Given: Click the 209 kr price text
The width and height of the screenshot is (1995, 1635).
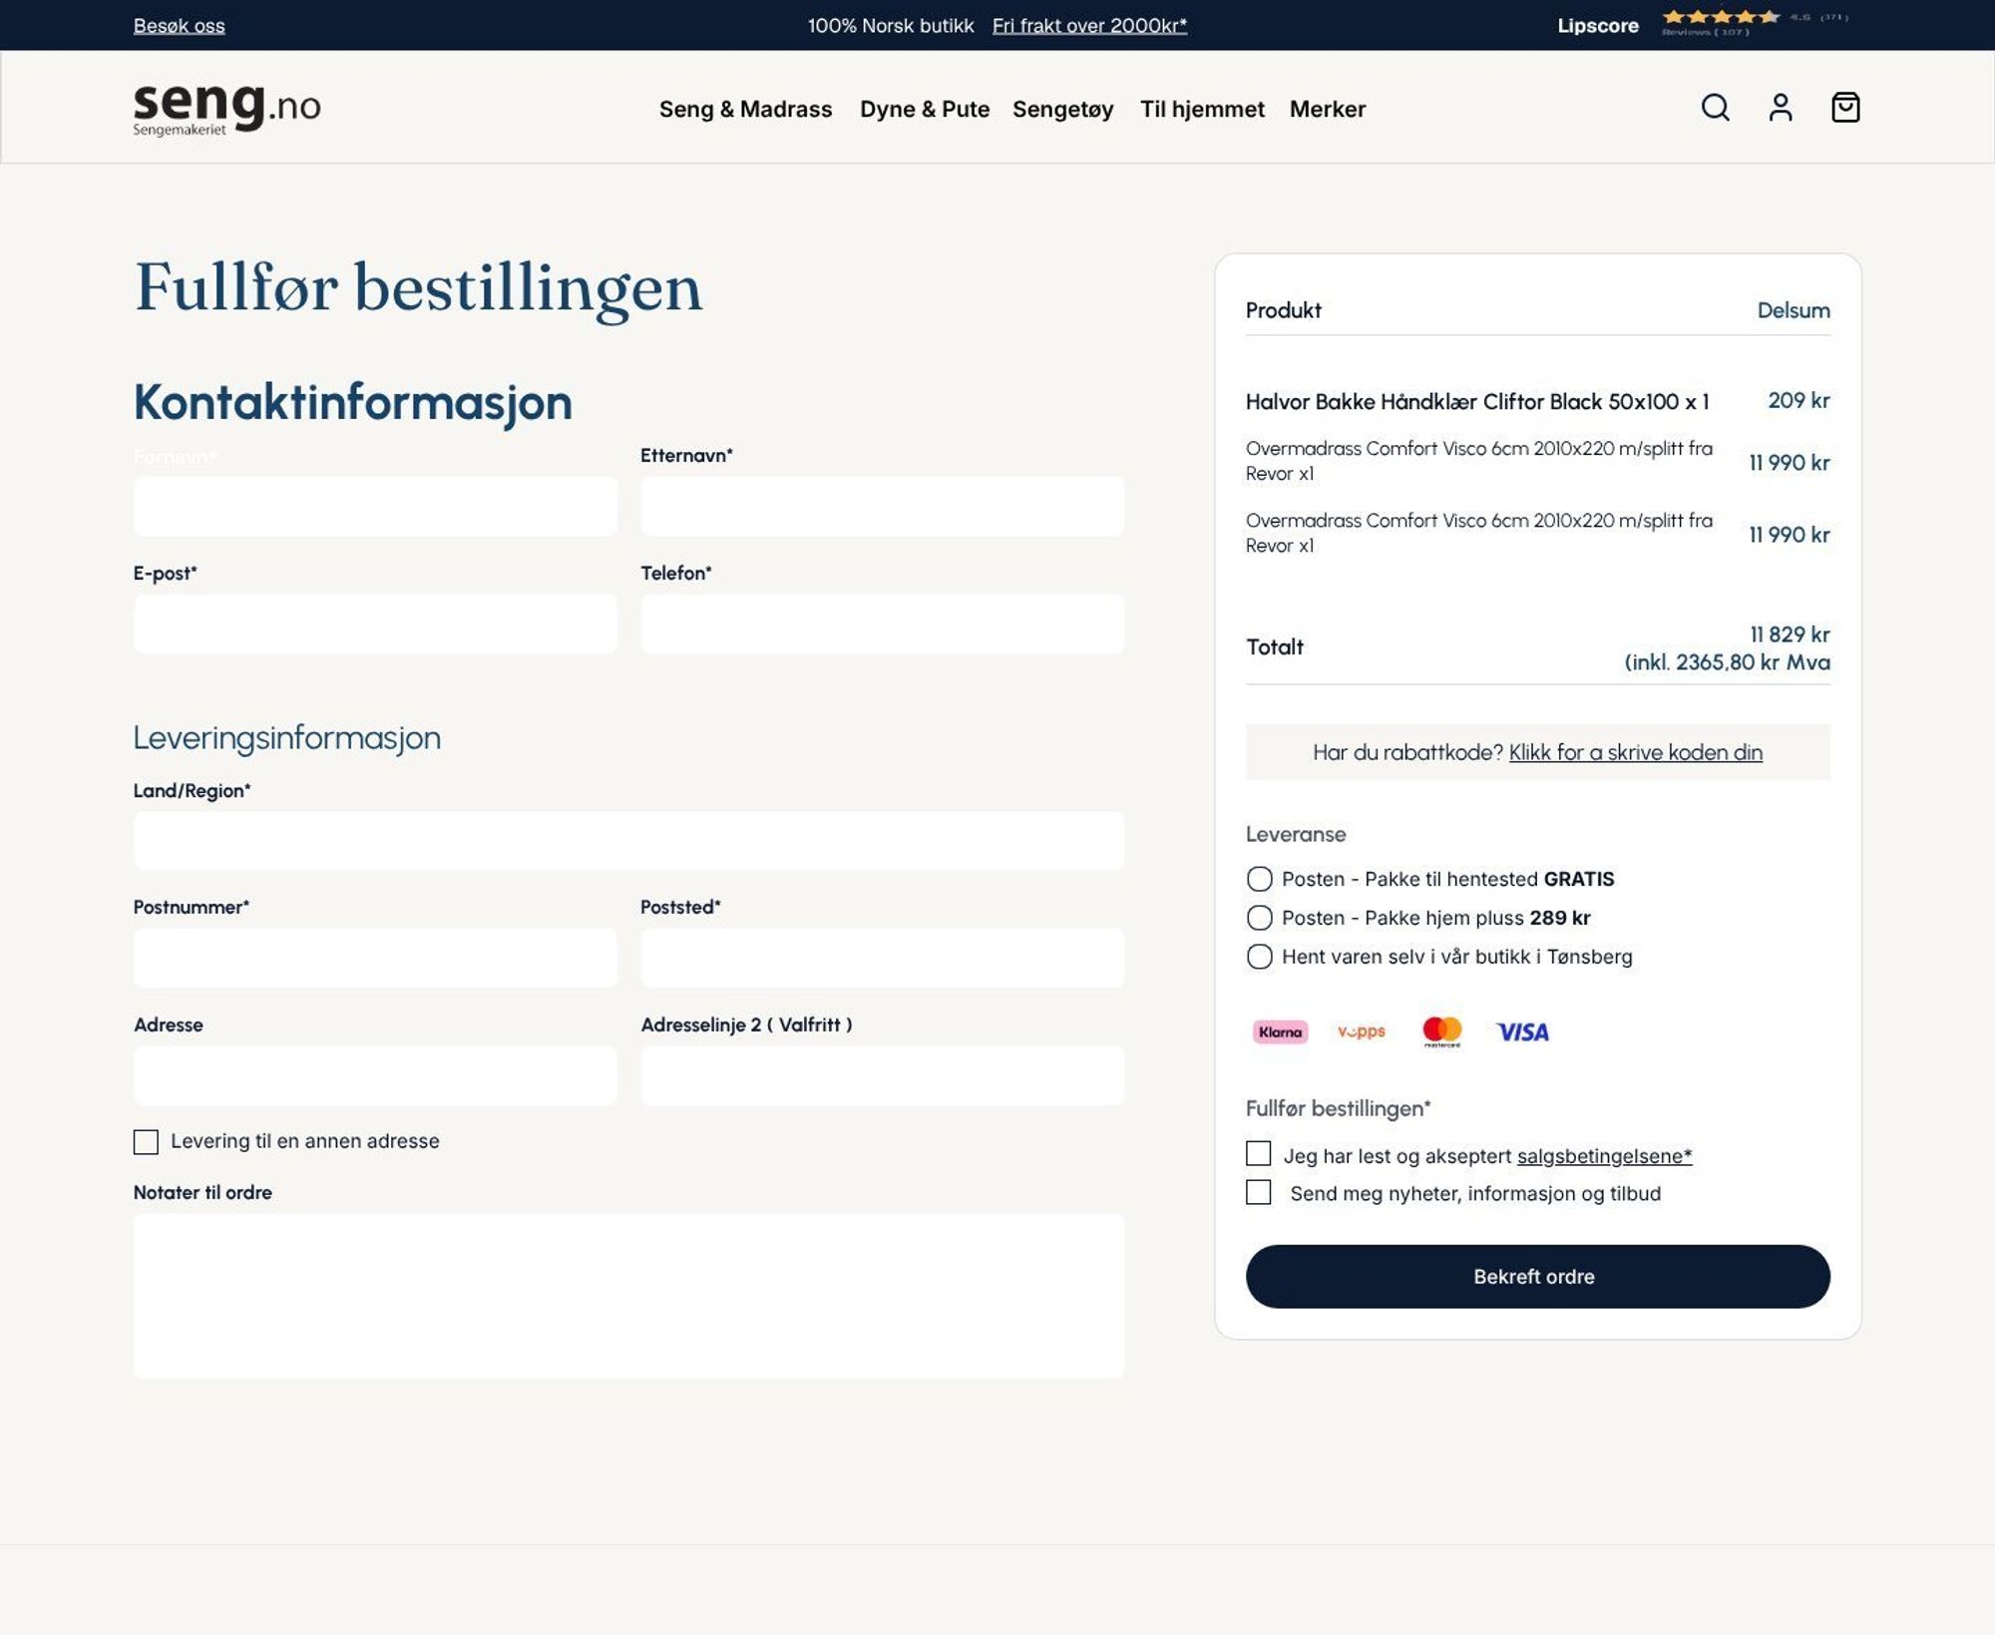Looking at the screenshot, I should click(x=1798, y=400).
